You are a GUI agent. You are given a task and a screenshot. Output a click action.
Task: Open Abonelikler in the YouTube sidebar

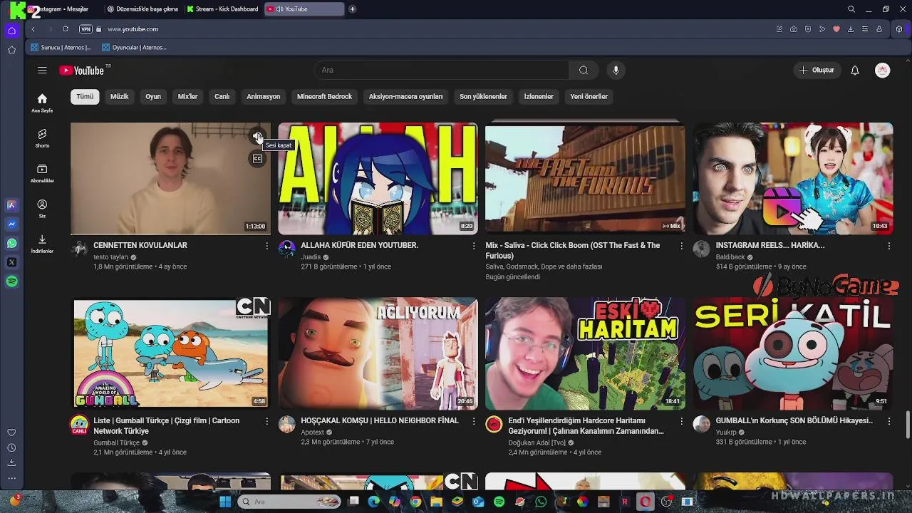[x=42, y=173]
